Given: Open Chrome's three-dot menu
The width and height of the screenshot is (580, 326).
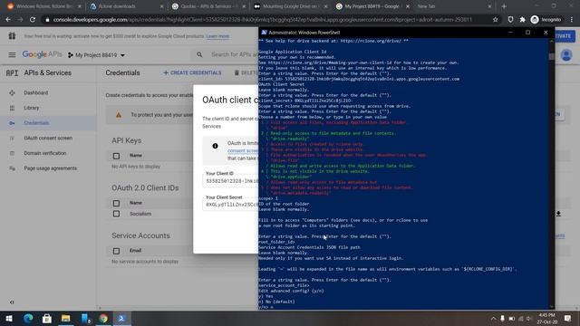Looking at the screenshot, I should click(x=572, y=20).
